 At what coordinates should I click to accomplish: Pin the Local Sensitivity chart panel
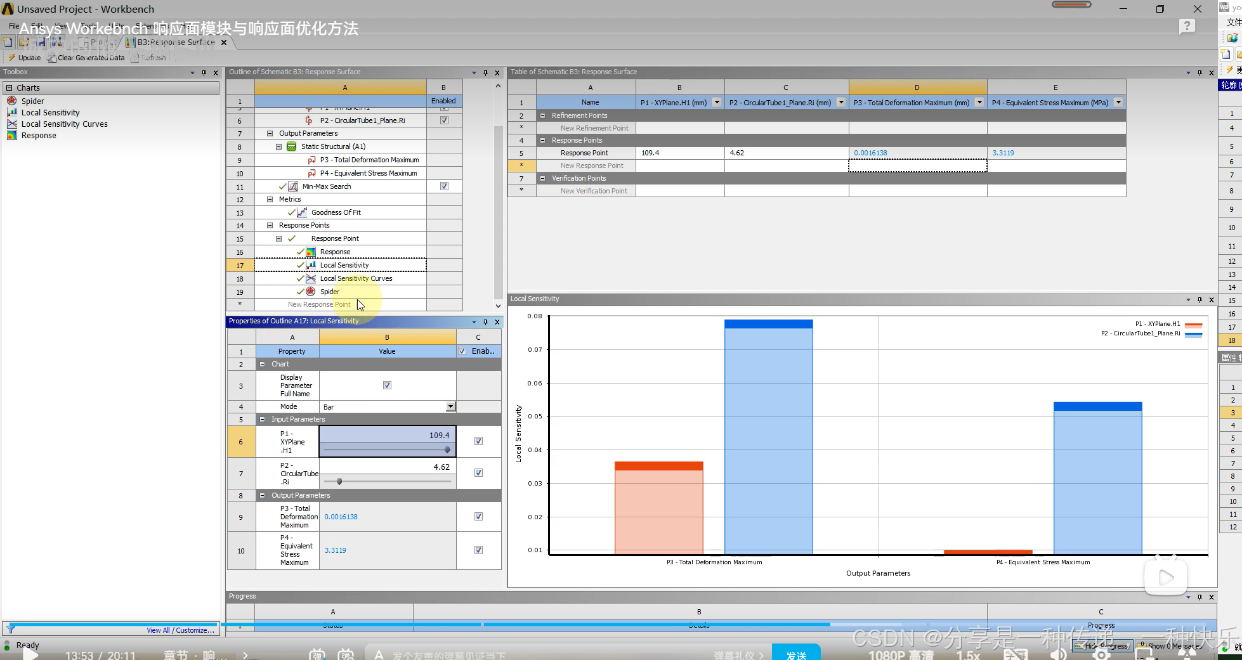click(1200, 300)
